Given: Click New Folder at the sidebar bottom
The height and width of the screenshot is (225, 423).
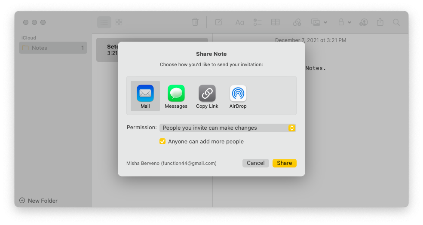Looking at the screenshot, I should click(38, 201).
